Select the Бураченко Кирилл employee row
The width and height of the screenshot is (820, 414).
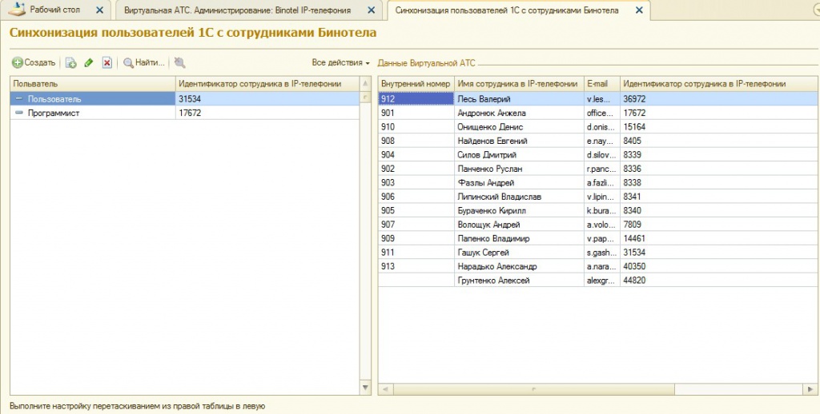(x=597, y=210)
